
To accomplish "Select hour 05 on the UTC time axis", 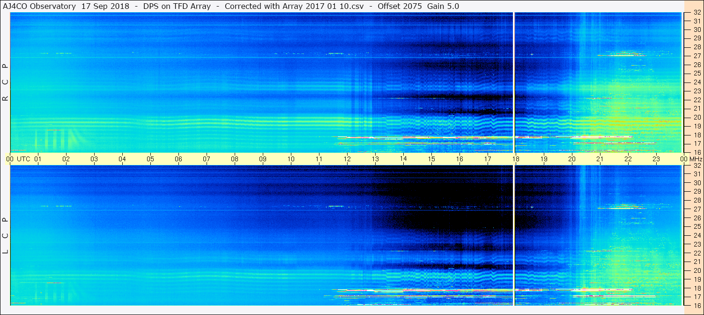I will pos(150,159).
